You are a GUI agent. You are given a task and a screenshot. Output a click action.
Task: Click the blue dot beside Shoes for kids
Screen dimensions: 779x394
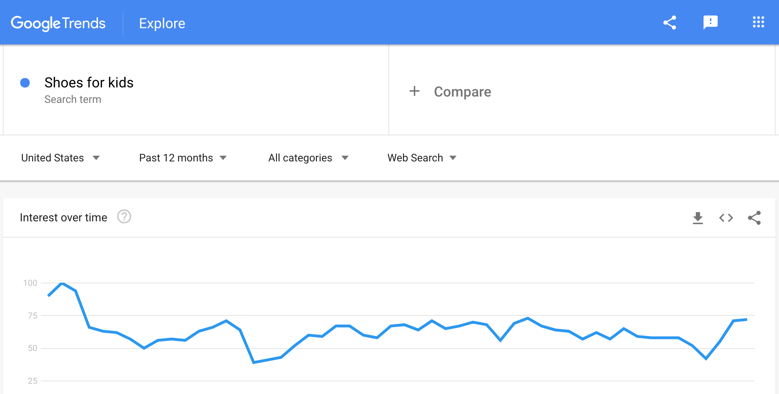25,83
